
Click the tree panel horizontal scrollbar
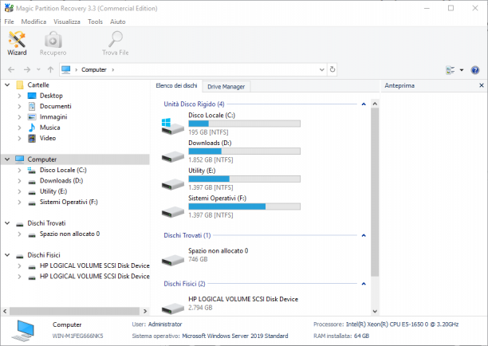pos(74,311)
